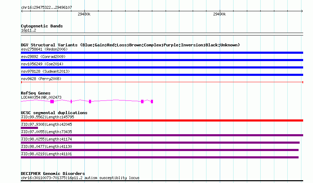Open the nsv978128 (Sudmant2013) variant label

45,71
